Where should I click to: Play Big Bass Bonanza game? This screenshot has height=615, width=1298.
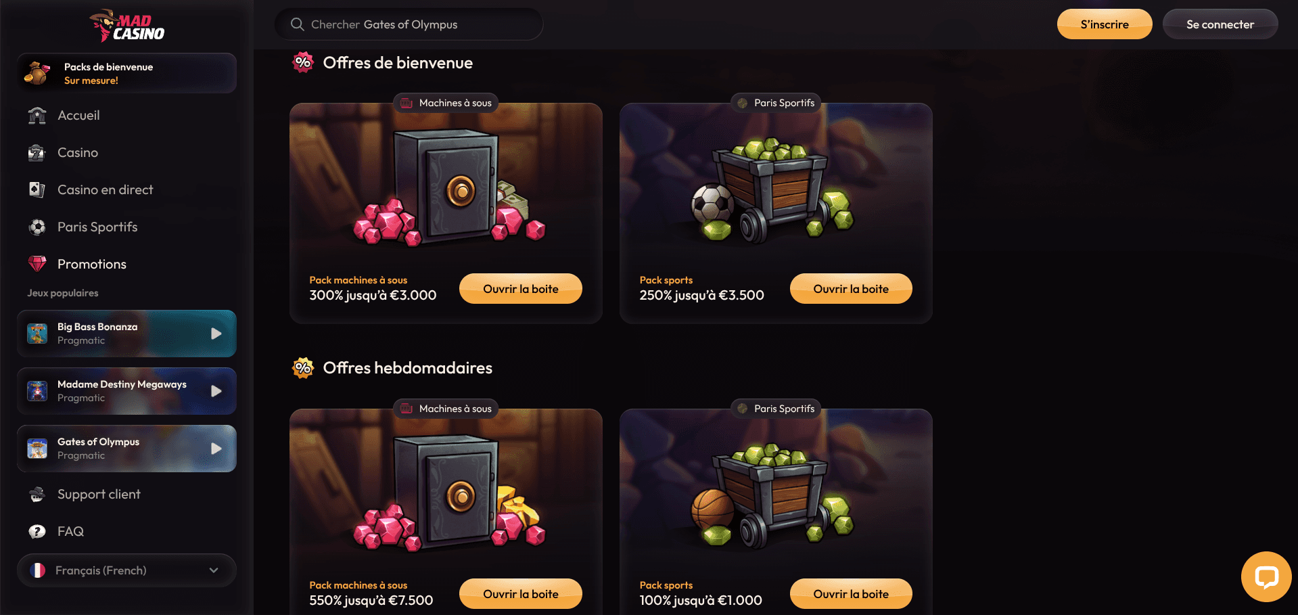tap(216, 334)
